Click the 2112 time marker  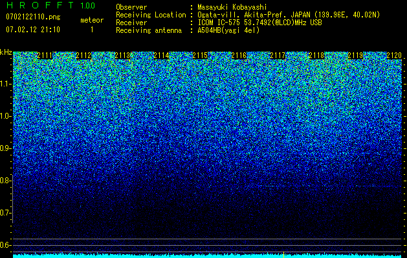tap(83, 55)
